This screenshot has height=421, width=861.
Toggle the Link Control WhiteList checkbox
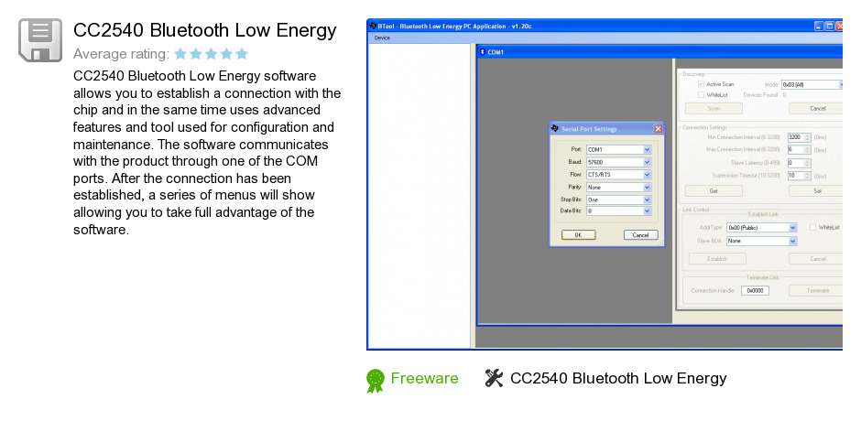(x=813, y=227)
